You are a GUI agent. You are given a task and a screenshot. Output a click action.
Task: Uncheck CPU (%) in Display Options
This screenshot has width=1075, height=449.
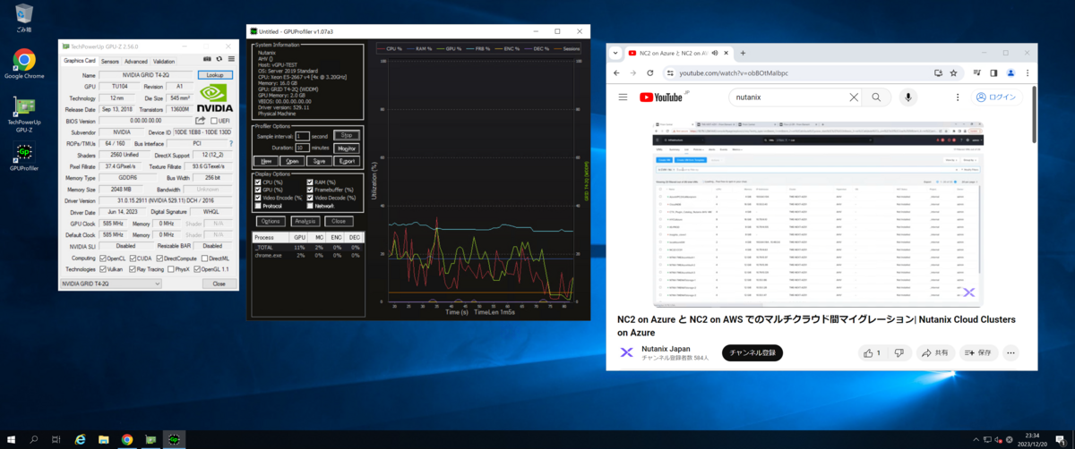tap(259, 182)
